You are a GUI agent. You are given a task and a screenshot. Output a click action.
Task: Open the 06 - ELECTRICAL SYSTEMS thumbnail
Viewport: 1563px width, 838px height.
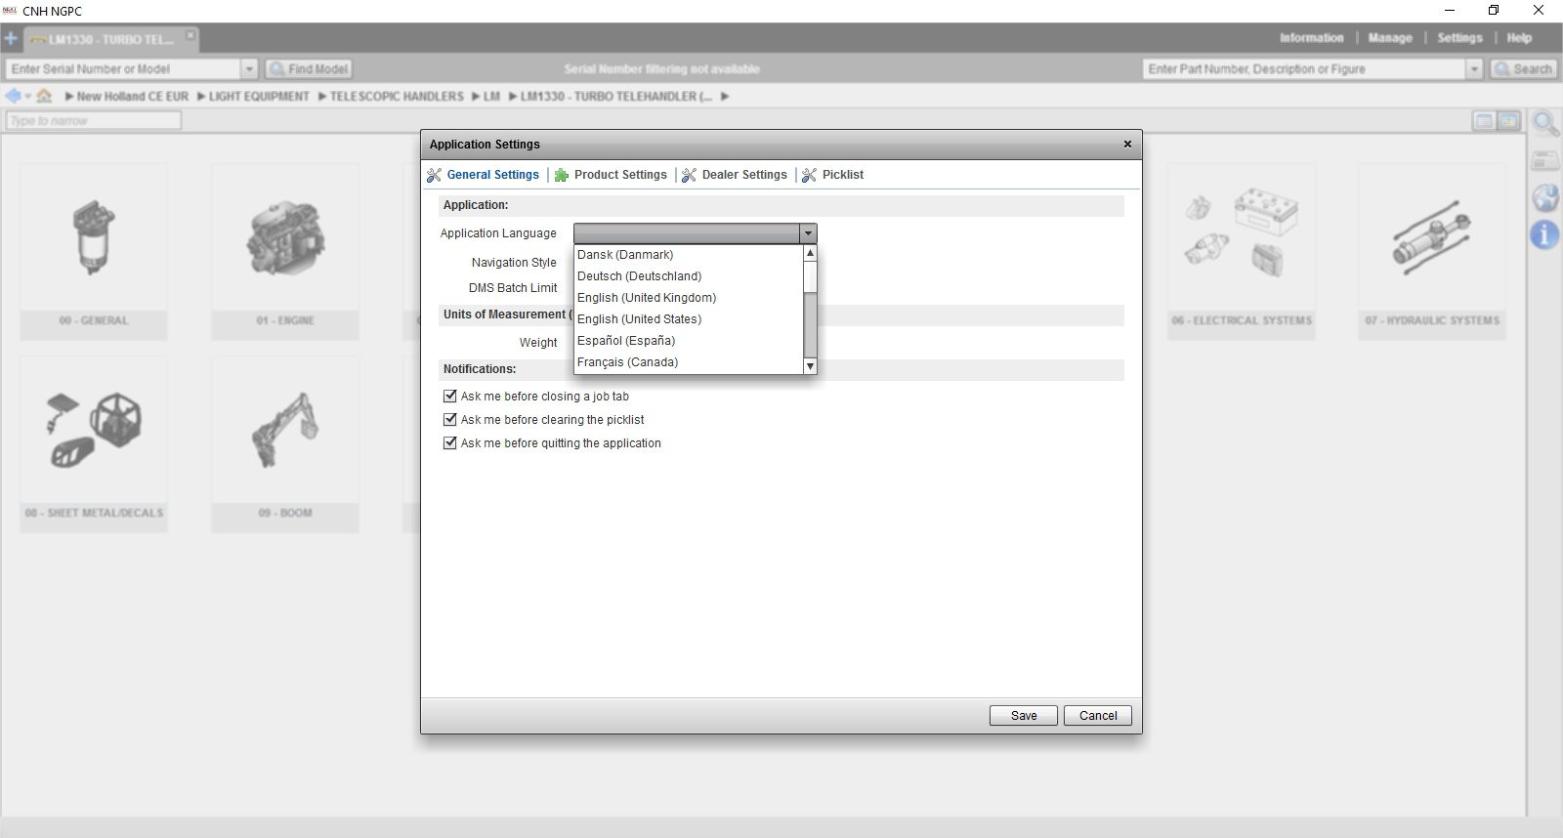tap(1242, 251)
